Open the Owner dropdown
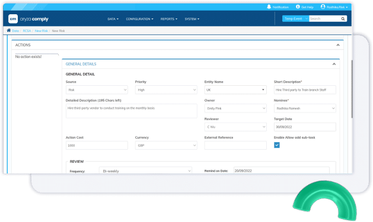This screenshot has height=222, width=373. [235, 108]
